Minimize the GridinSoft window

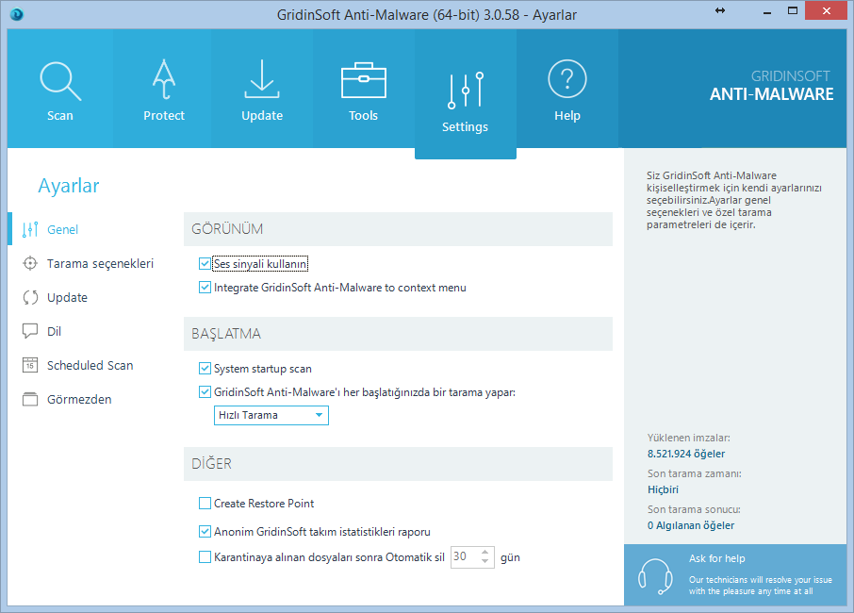[x=767, y=11]
